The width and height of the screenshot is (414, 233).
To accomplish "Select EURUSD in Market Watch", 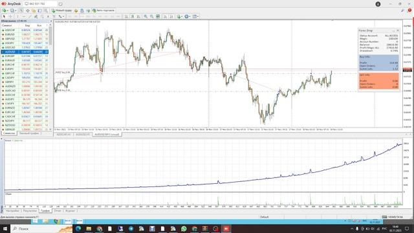I will point(25,34).
